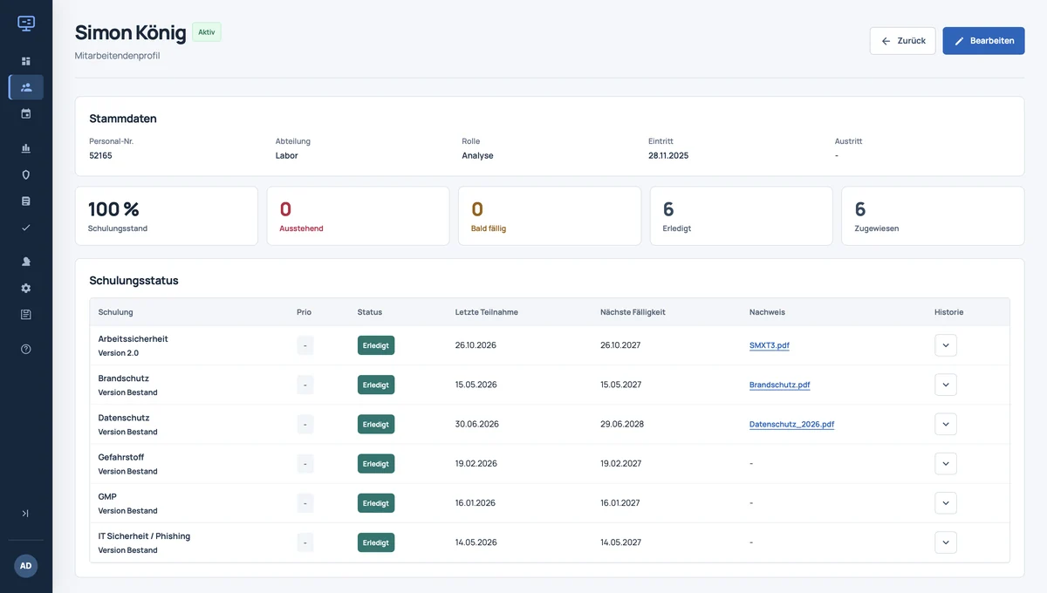Screen dimensions: 1047x593
Task: Click the Ausstehend summary card
Action: click(358, 215)
